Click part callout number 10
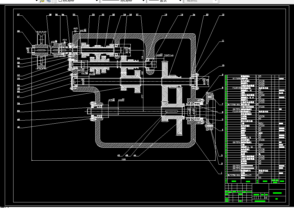Screen dimensions: 294x208 (223, 65)
